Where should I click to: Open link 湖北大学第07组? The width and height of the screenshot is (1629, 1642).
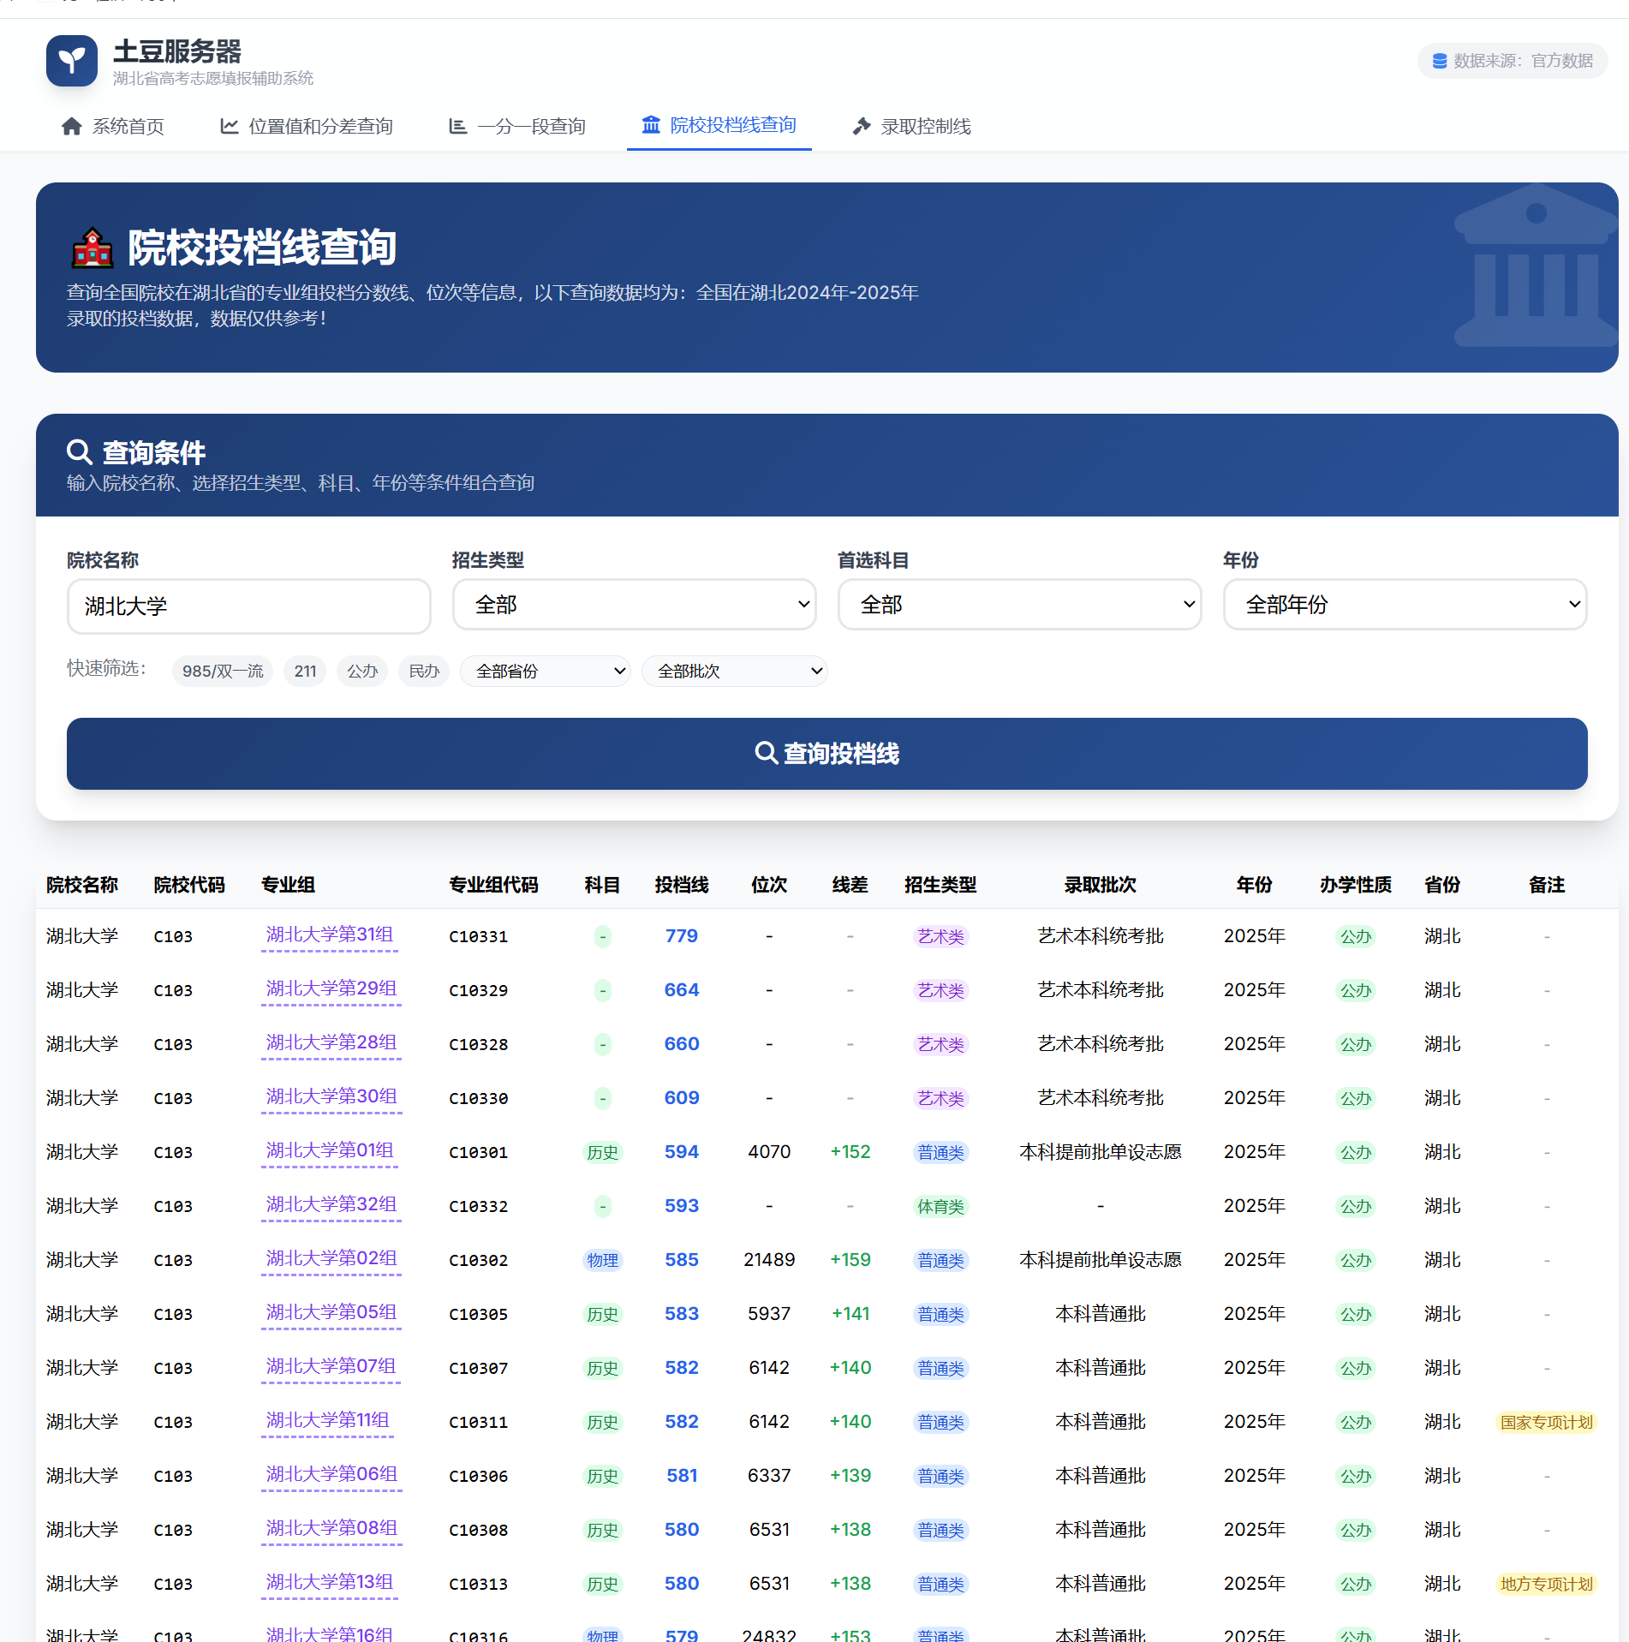coord(331,1366)
